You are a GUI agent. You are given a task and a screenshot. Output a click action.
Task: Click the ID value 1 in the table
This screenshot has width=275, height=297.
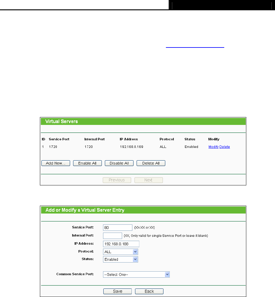click(43, 147)
